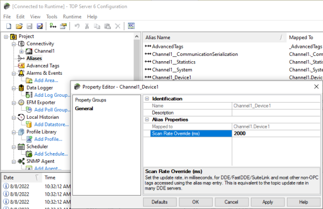323x209 pixels.
Task: Click the Paste toolbar icon
Action: 107,26
